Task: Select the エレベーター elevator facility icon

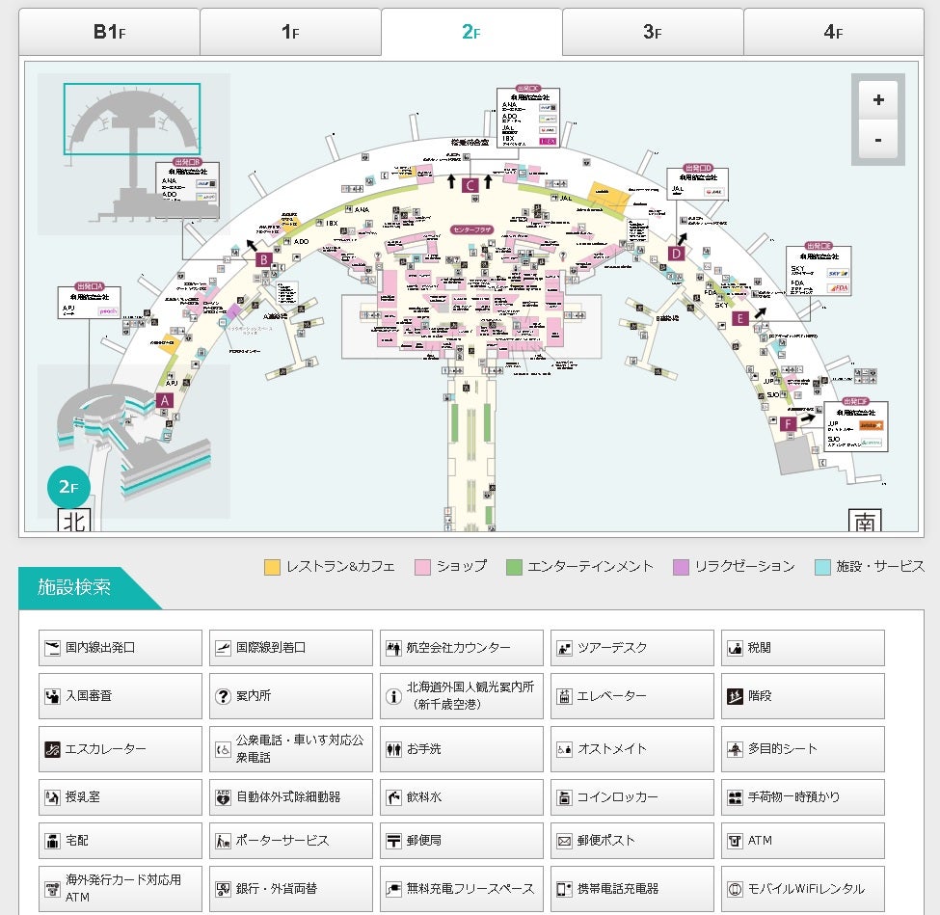Action: (x=631, y=695)
